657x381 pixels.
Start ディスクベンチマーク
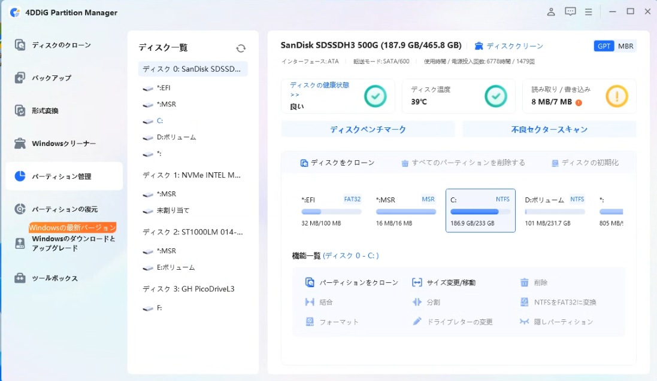coord(368,129)
